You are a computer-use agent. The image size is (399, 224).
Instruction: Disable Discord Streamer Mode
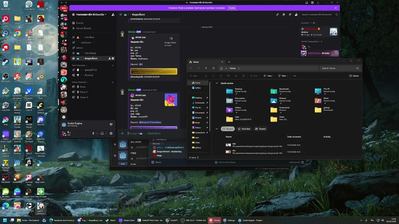[232, 8]
